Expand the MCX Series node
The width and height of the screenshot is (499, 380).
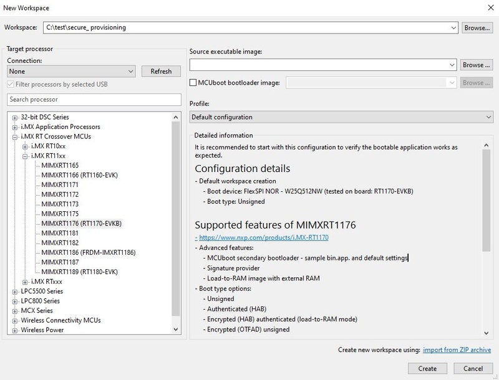click(15, 310)
